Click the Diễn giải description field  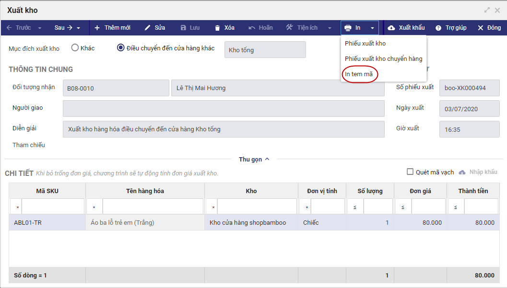pyautogui.click(x=224, y=129)
